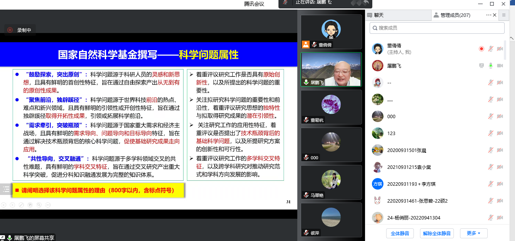The height and width of the screenshot is (241, 515).
Task: Unmute microphone of 20200931501张晨
Action: 491,150
